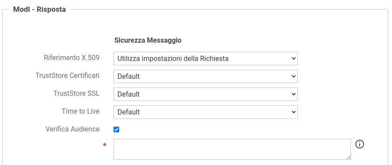
Task: Click the chevron arrow of TrustStore SSL select
Action: coord(293,94)
